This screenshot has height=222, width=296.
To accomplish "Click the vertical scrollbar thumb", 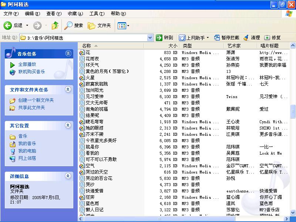I will pyautogui.click(x=293, y=112).
